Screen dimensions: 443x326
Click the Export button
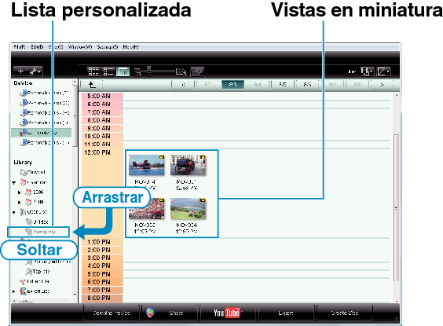286,313
